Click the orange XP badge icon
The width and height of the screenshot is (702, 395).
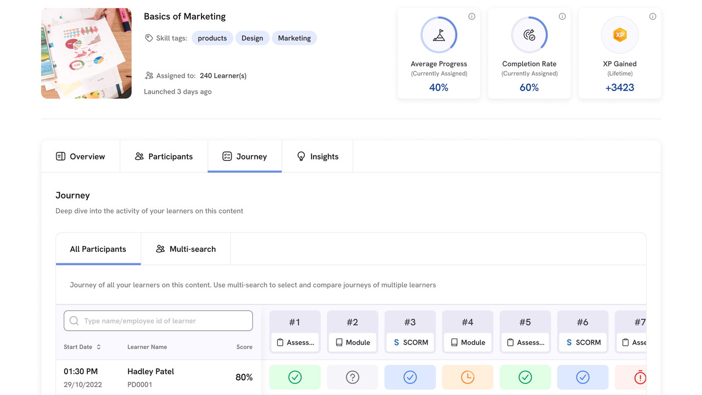click(620, 35)
